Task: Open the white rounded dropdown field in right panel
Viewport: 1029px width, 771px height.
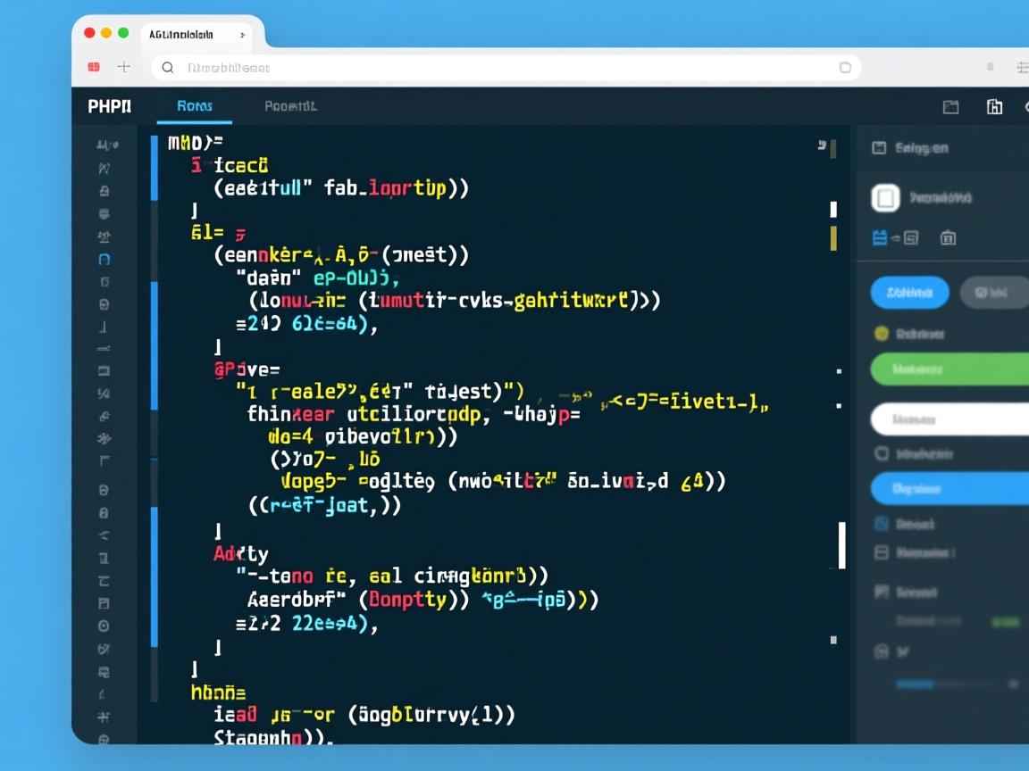Action: click(949, 419)
